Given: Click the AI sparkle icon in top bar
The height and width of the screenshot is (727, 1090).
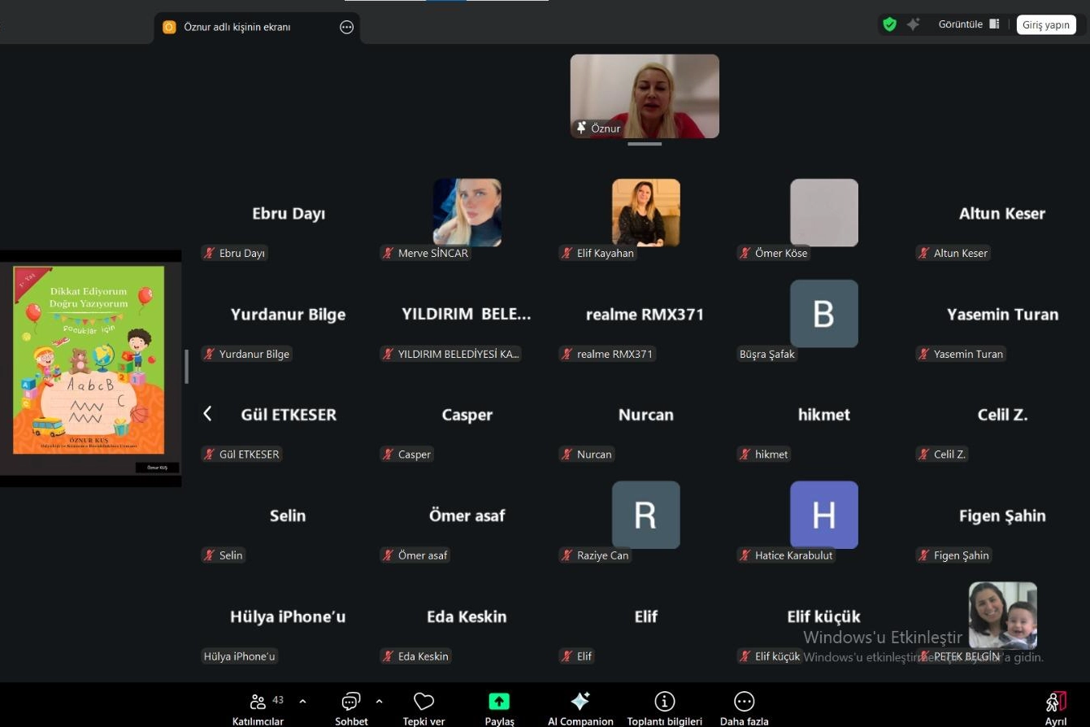Looking at the screenshot, I should (914, 24).
